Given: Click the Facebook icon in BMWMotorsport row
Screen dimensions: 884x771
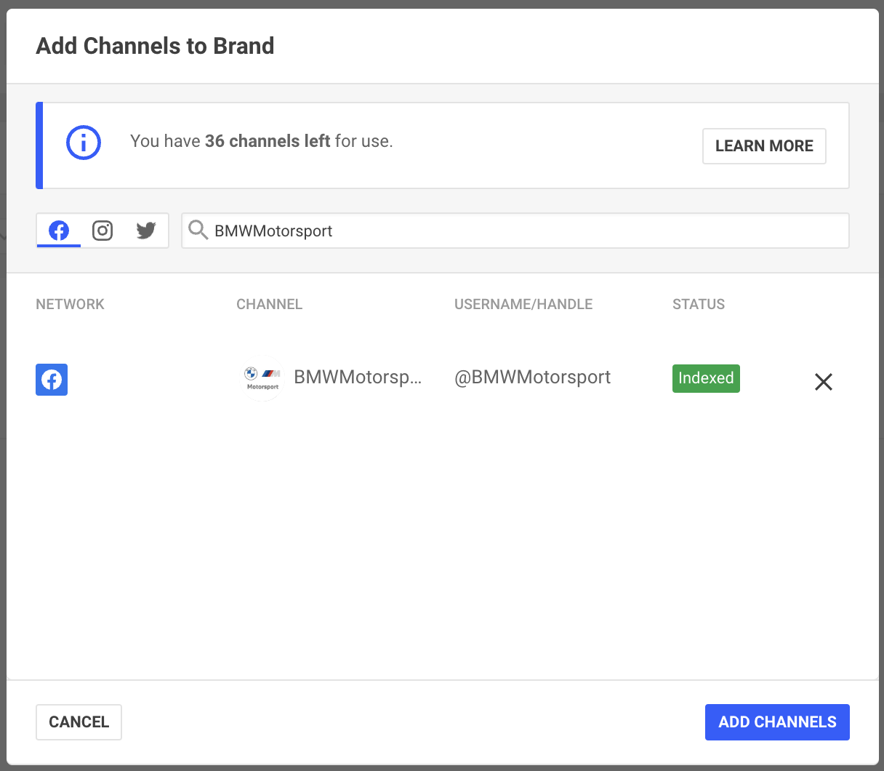Looking at the screenshot, I should (52, 380).
